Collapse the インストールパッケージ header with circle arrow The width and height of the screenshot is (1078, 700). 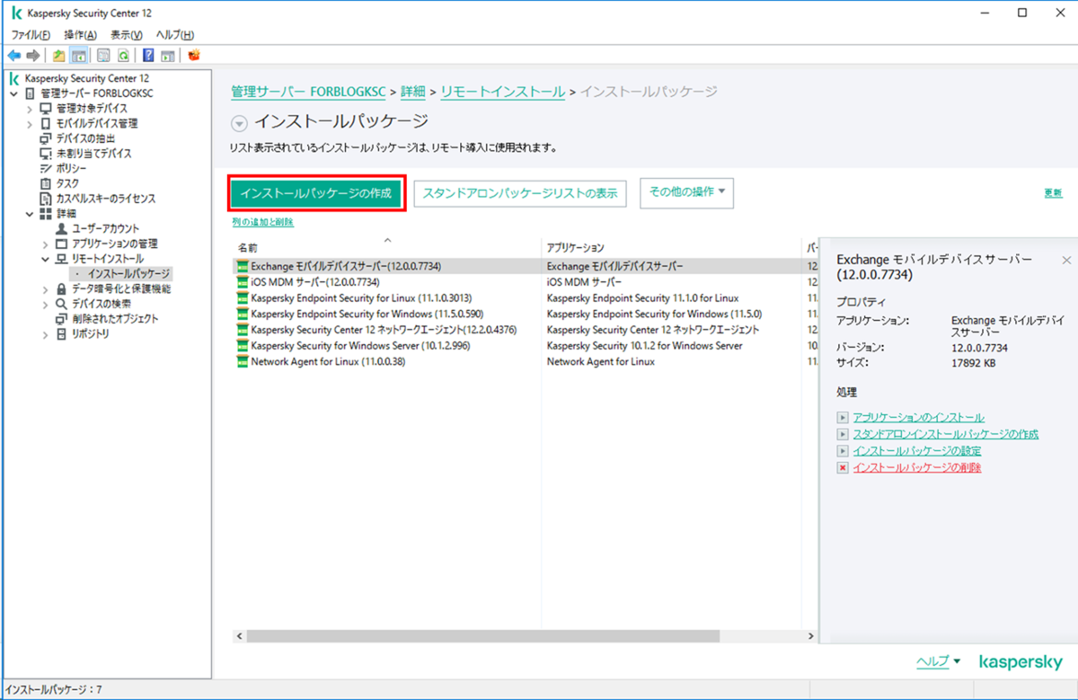pyautogui.click(x=238, y=123)
